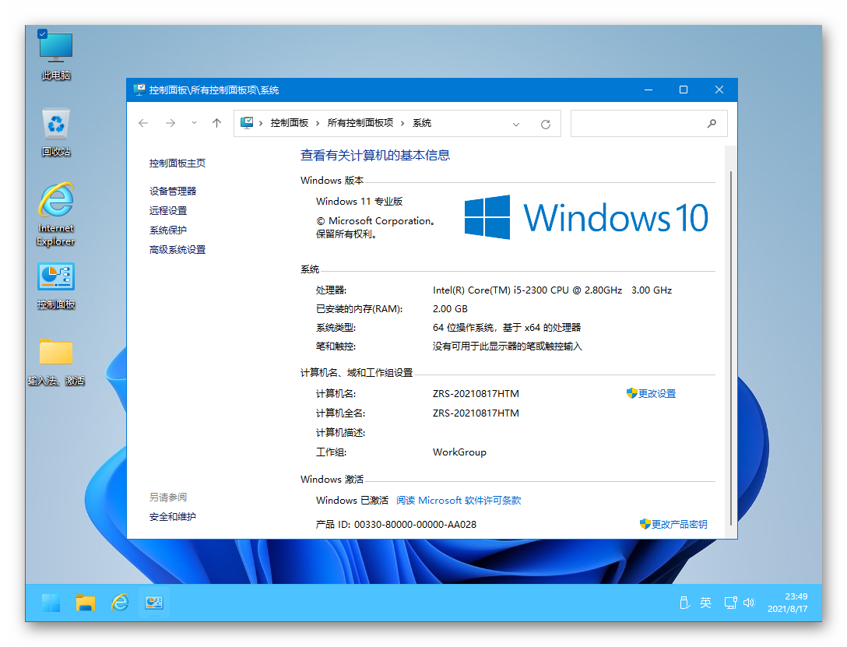Open the clock showing 23:49 2021/8/17

tap(788, 603)
